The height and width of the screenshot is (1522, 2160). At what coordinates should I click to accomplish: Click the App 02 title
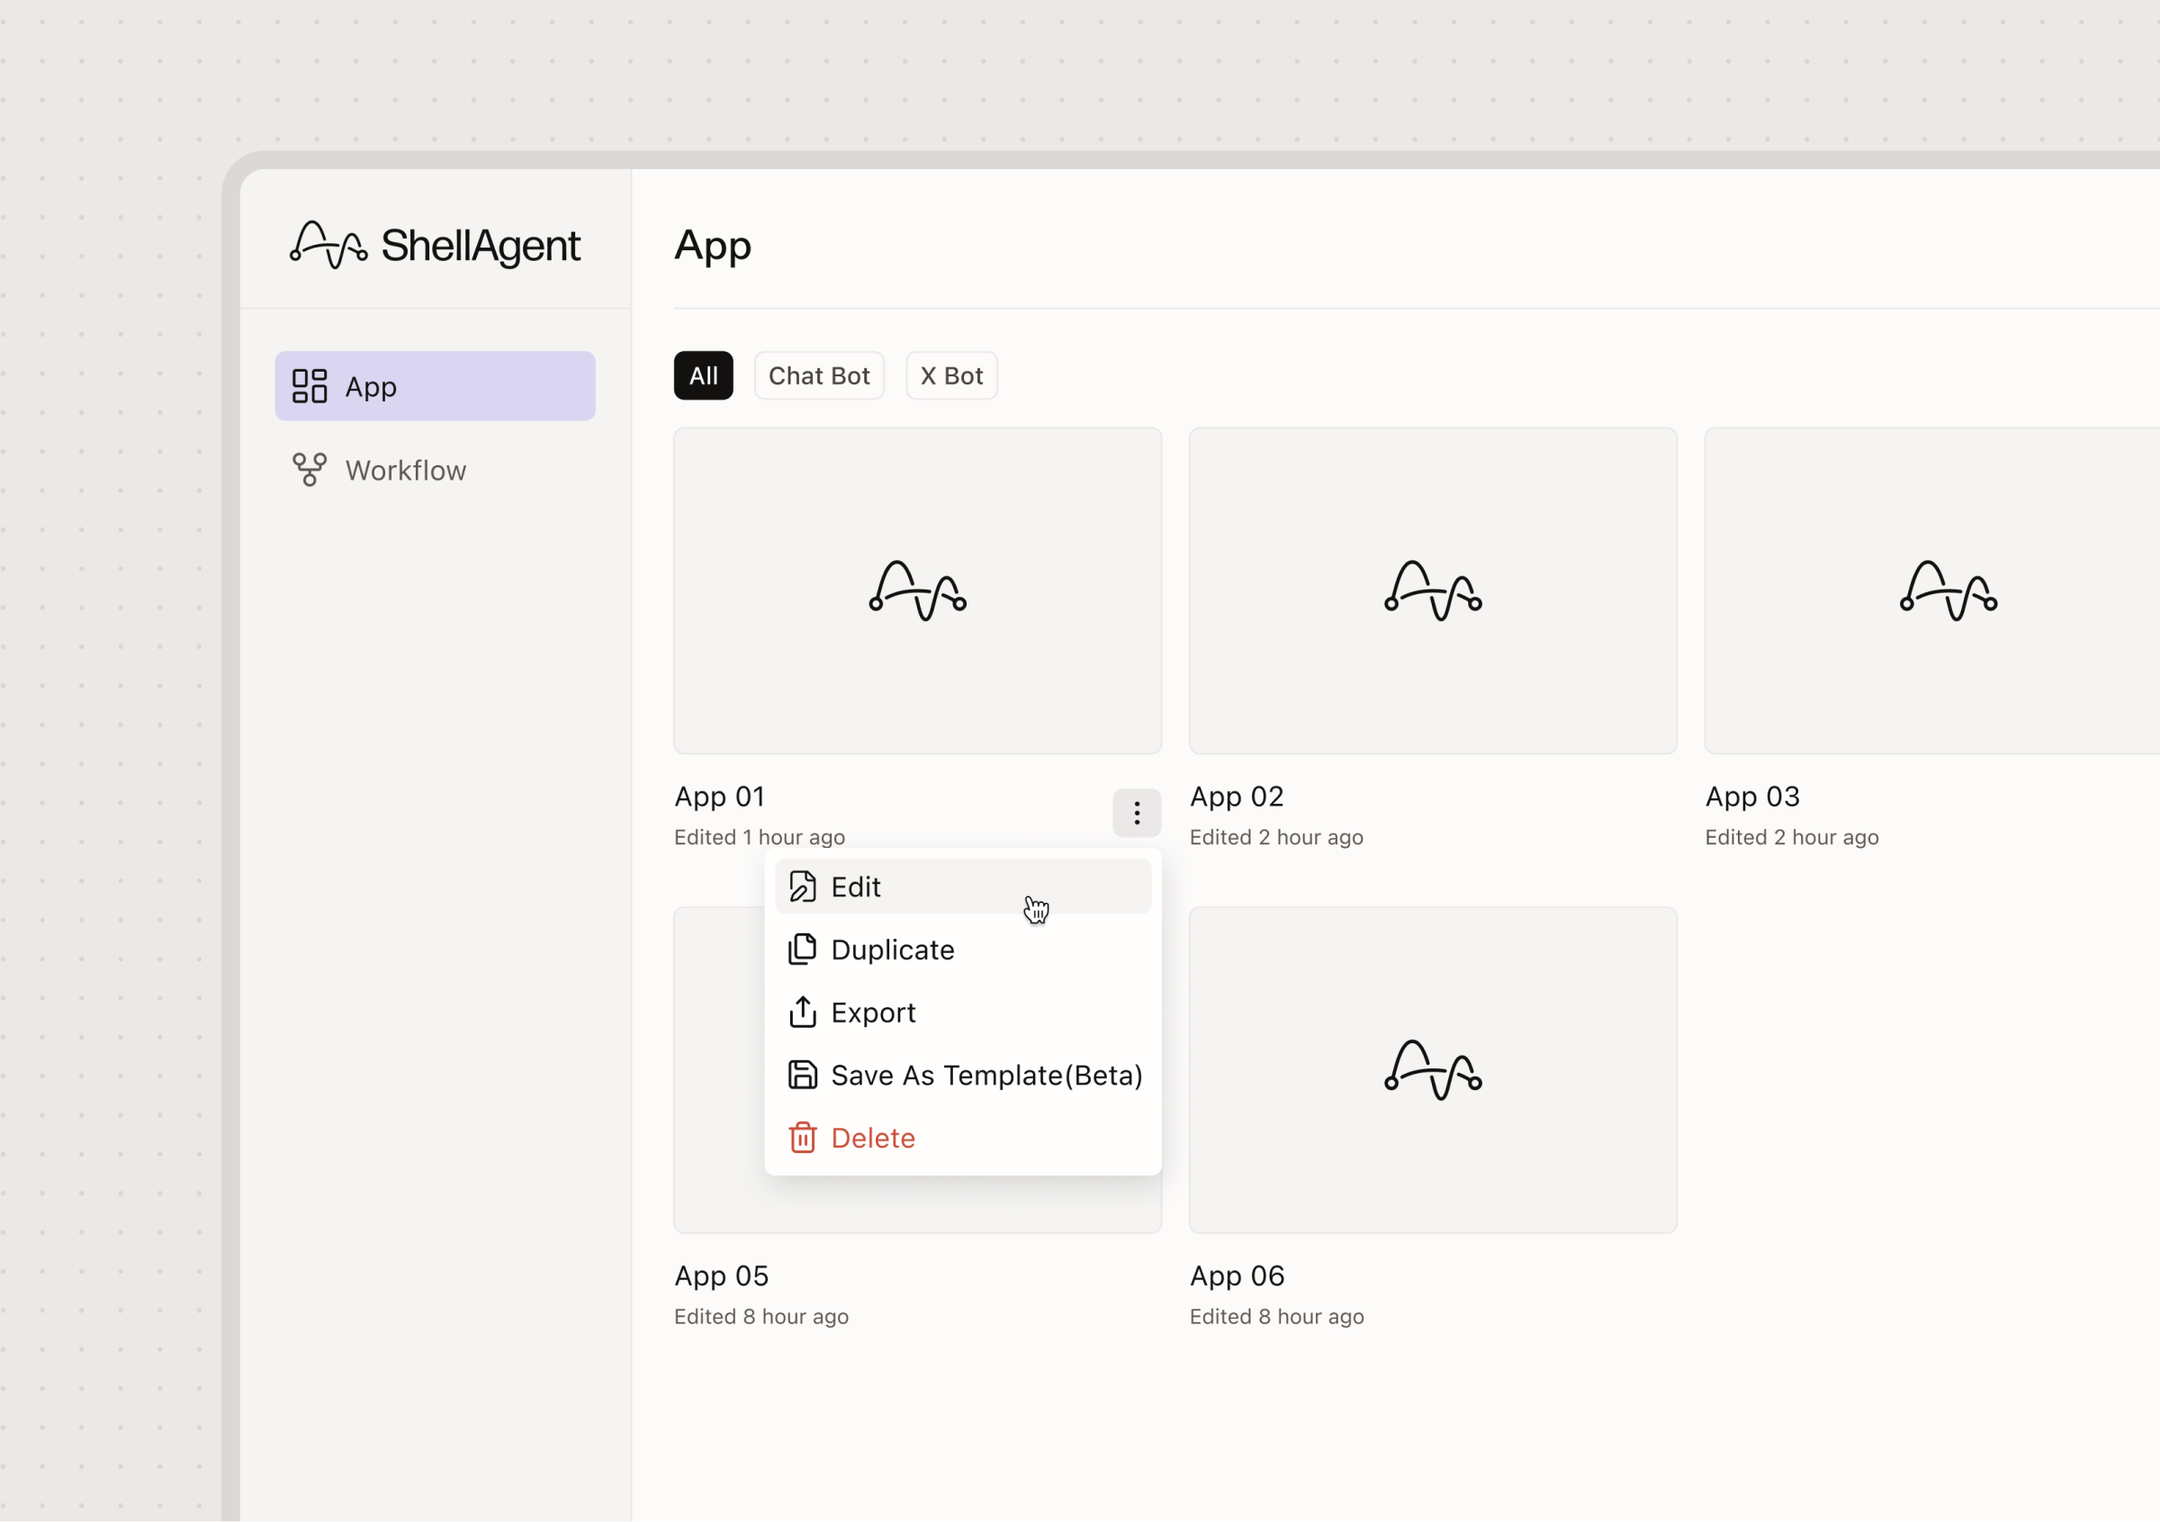[1237, 797]
